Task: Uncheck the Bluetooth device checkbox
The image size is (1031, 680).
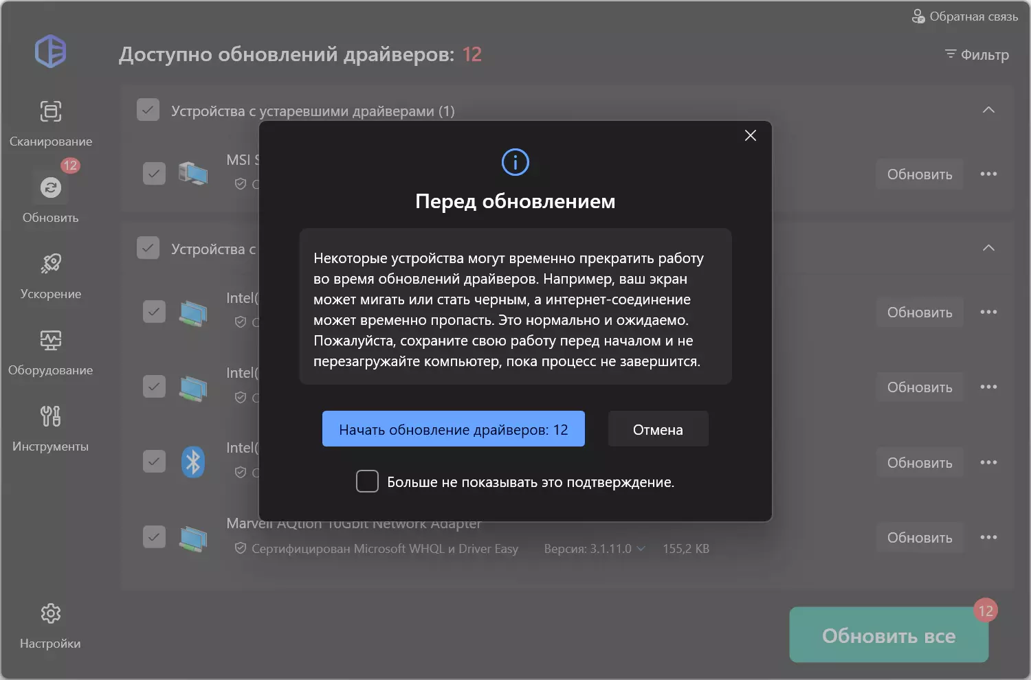Action: pyautogui.click(x=154, y=462)
